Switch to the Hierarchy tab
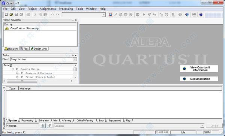This screenshot has height=136, width=225. click(11, 49)
